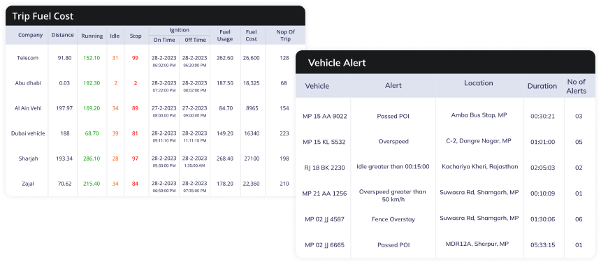The height and width of the screenshot is (264, 601).
Task: Select the Fence Overstay alert entry
Action: 393,219
